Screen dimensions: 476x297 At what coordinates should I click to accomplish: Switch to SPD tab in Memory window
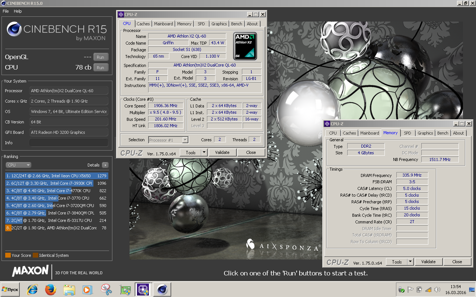(x=408, y=133)
